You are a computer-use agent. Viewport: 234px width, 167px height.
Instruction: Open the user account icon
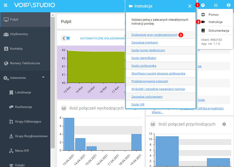228,5
